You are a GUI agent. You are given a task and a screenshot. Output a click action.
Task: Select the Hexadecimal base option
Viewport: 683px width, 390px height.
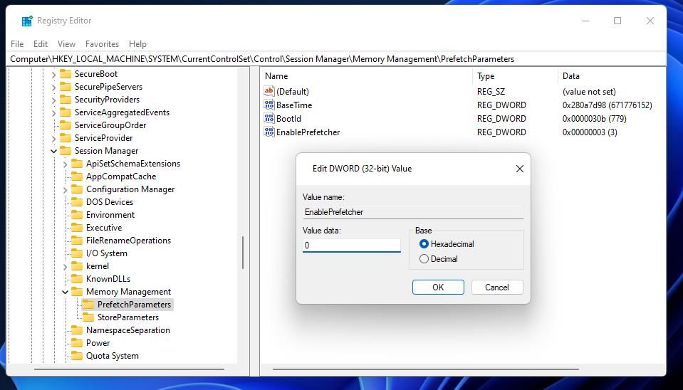pos(424,244)
